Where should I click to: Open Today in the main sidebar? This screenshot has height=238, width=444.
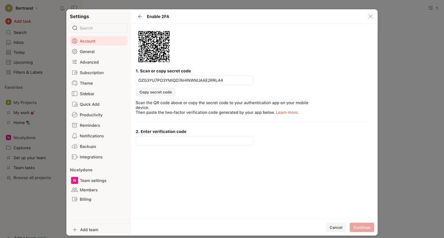pos(19,52)
